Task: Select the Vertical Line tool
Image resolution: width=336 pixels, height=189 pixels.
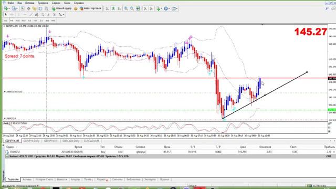Action: 19,15
